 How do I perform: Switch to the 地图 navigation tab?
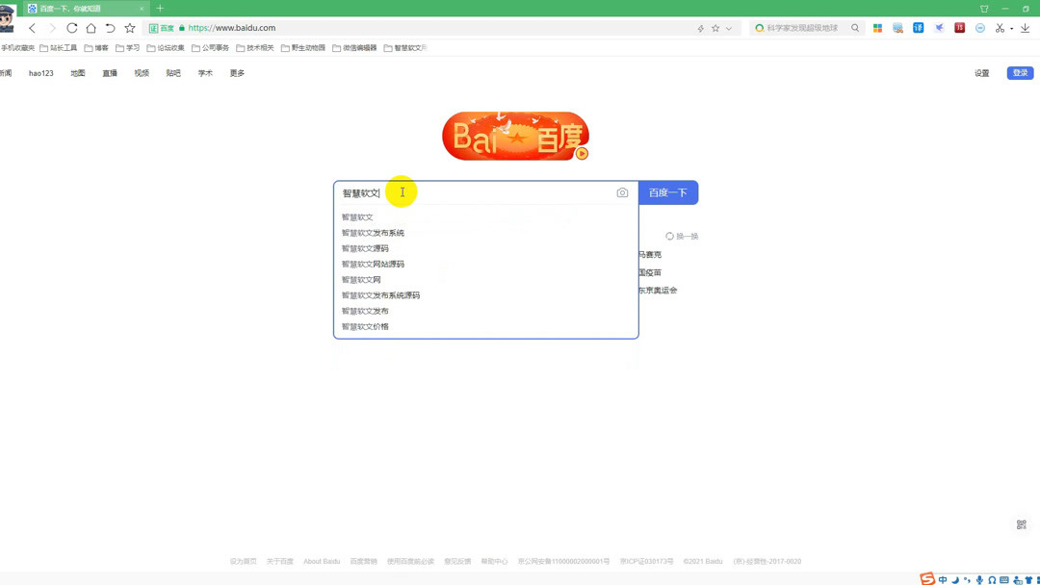(76, 72)
